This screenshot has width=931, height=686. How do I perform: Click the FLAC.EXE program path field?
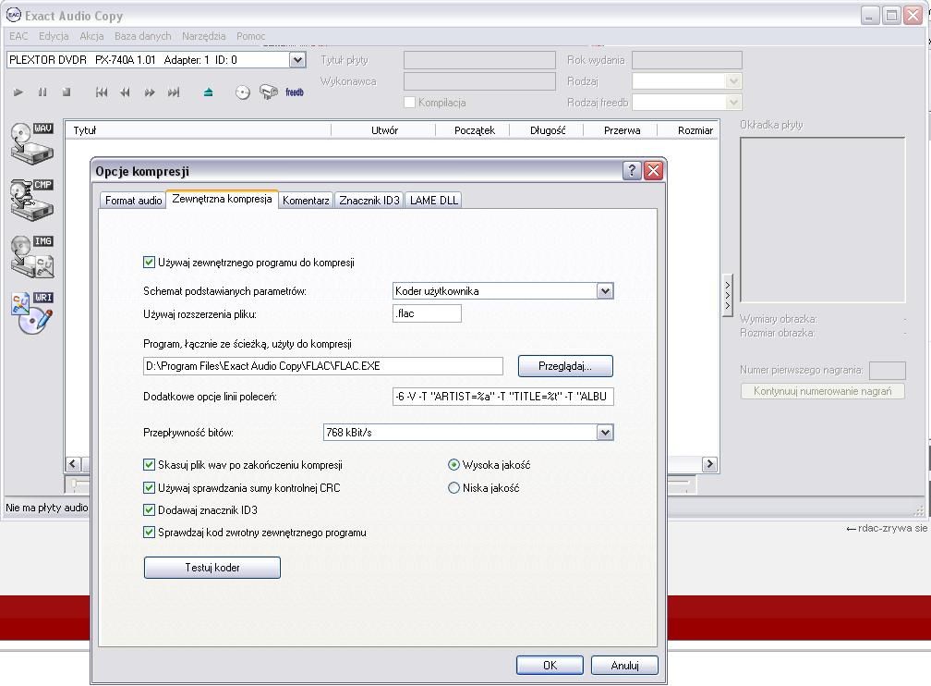tap(323, 366)
